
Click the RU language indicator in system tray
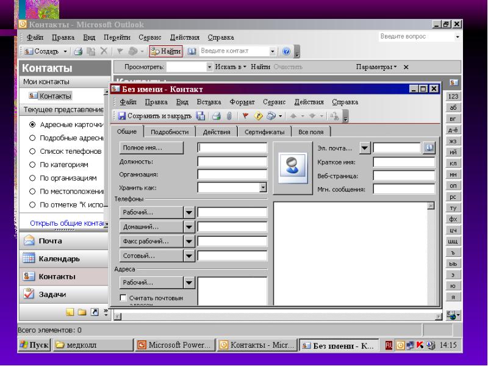click(x=389, y=345)
